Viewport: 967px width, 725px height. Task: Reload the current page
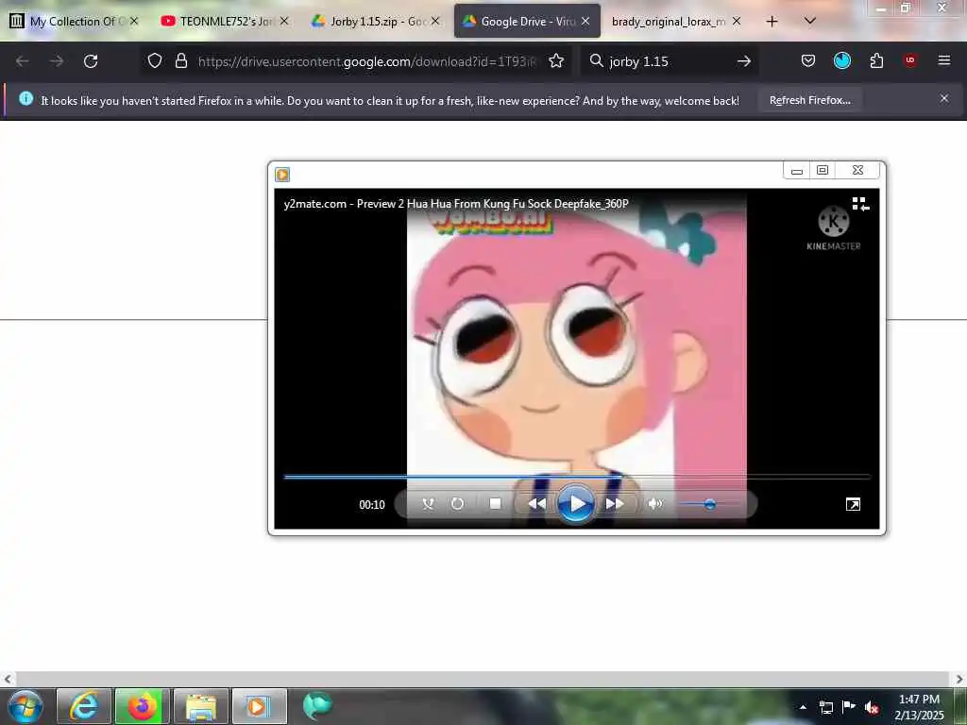[91, 61]
